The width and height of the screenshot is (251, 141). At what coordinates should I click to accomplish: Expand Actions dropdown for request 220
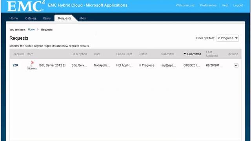(236, 65)
